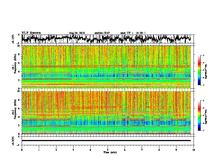Click time axis tick label "10"
Screen dimensions: 218x168
194,150
